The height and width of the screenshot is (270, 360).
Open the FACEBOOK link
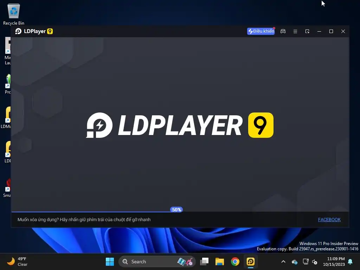click(329, 219)
